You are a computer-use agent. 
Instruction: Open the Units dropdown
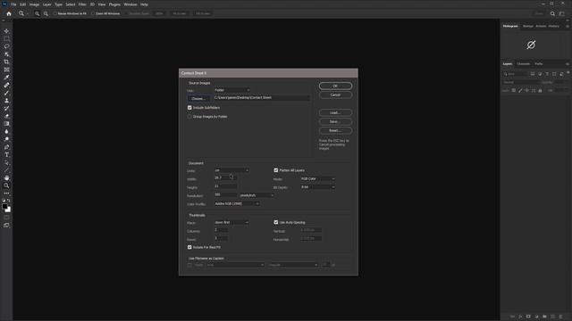pos(231,170)
